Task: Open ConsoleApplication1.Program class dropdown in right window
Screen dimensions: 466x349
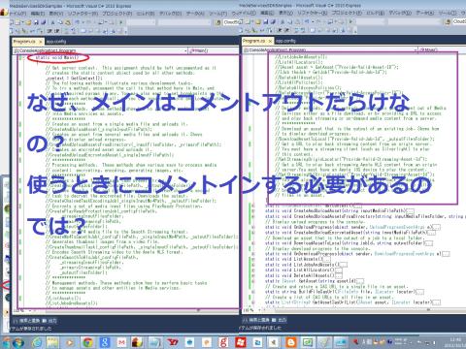Action: coord(330,49)
